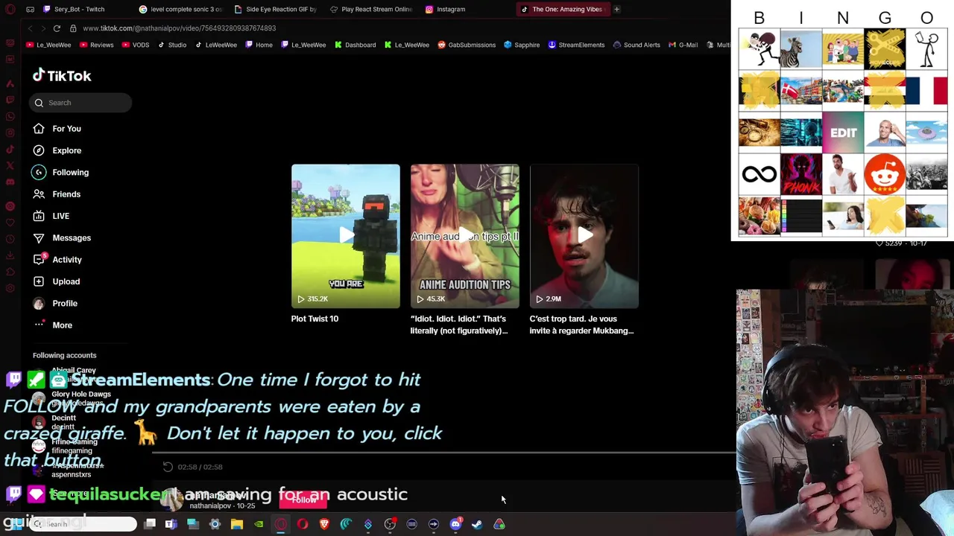954x536 pixels.
Task: Click the Reddit logo bingo square
Action: click(x=885, y=174)
